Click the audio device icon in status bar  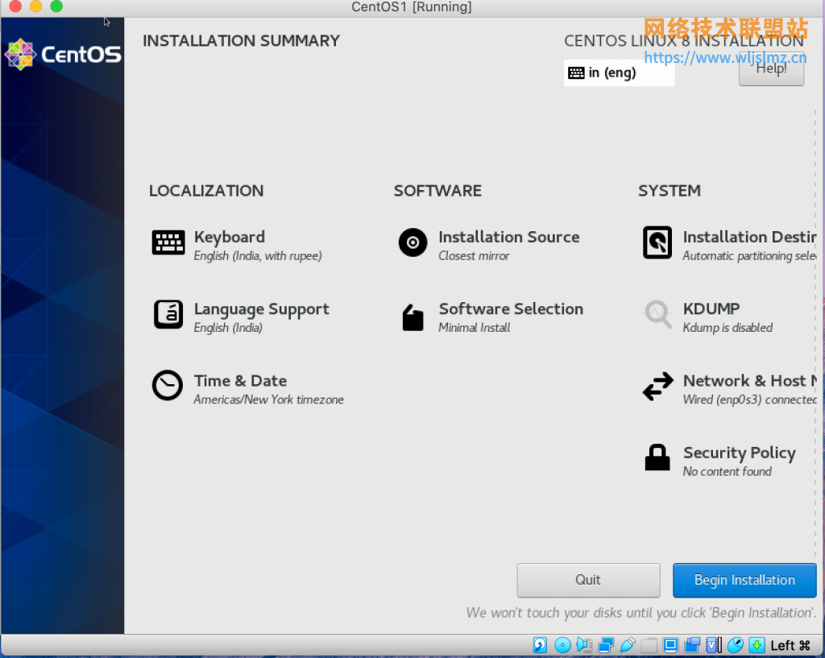pyautogui.click(x=583, y=644)
